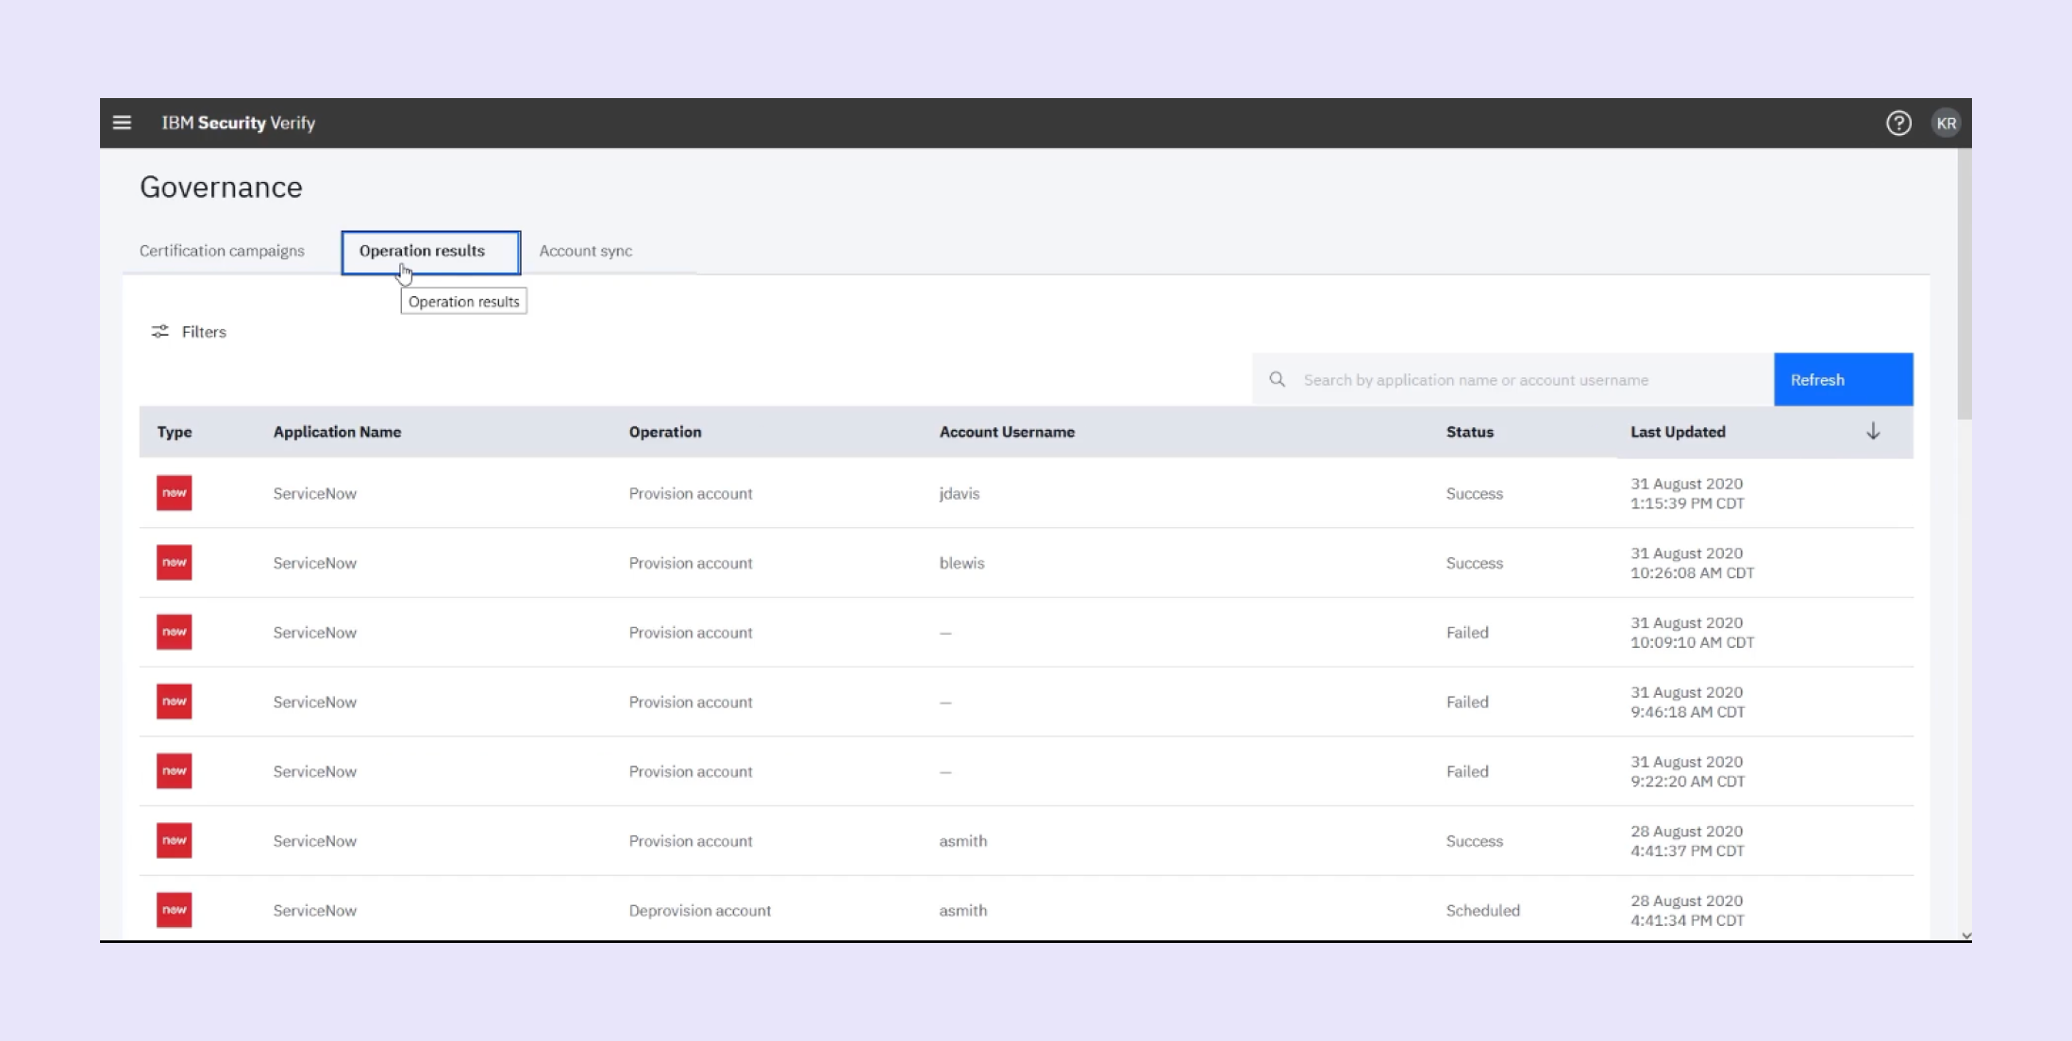Viewport: 2072px width, 1041px height.
Task: Switch to Certification campaigns tab
Action: [222, 251]
